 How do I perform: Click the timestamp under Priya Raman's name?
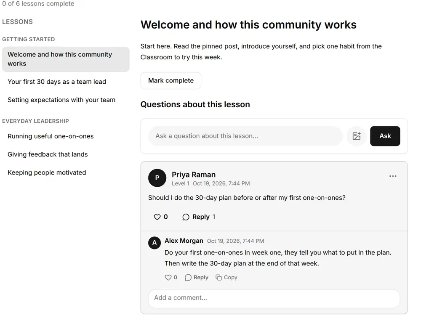(x=221, y=183)
